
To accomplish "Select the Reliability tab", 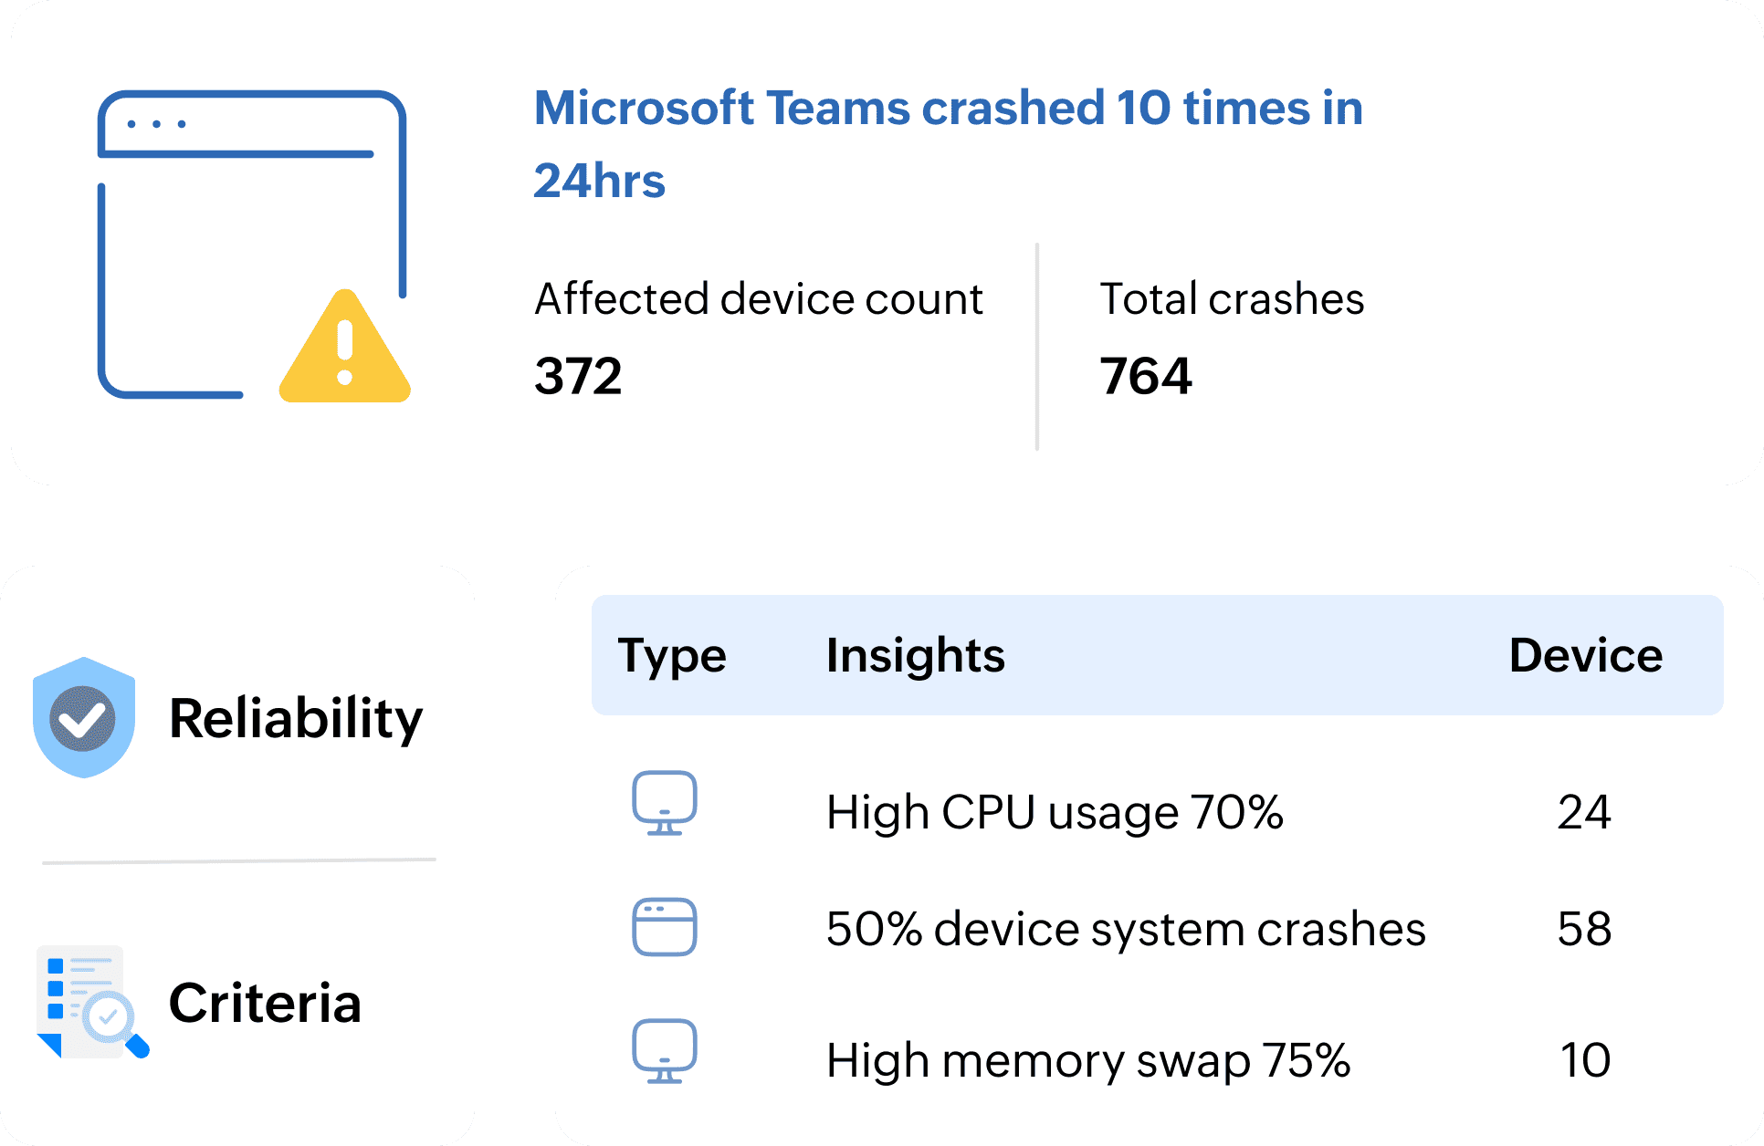I will pyautogui.click(x=296, y=718).
